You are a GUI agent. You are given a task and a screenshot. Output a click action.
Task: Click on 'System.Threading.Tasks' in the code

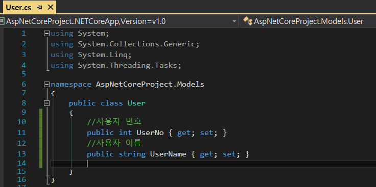[x=127, y=65]
